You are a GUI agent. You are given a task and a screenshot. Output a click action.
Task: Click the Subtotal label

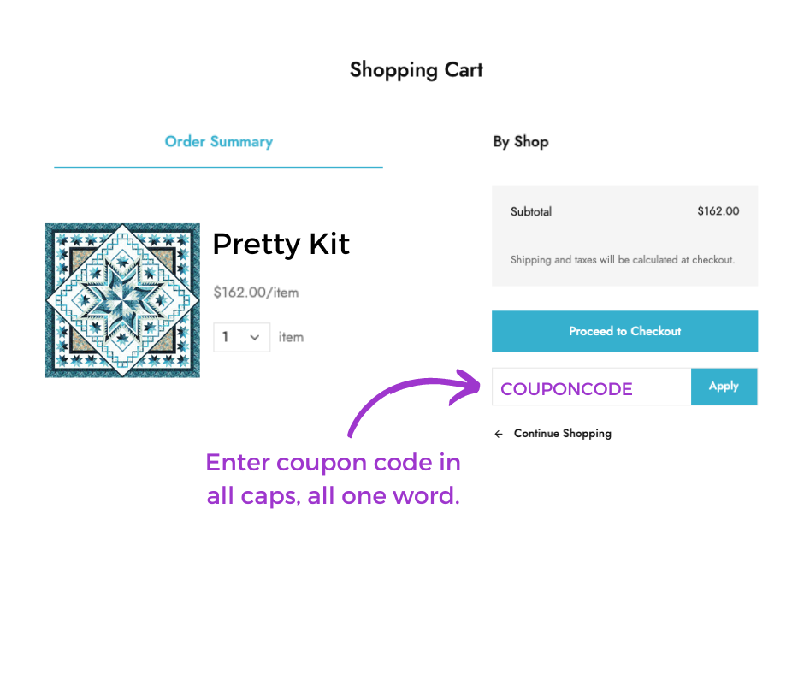[531, 211]
